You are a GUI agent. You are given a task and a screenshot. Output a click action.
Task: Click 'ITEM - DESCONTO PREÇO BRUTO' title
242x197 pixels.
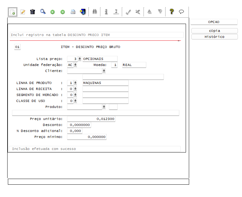coord(90,47)
